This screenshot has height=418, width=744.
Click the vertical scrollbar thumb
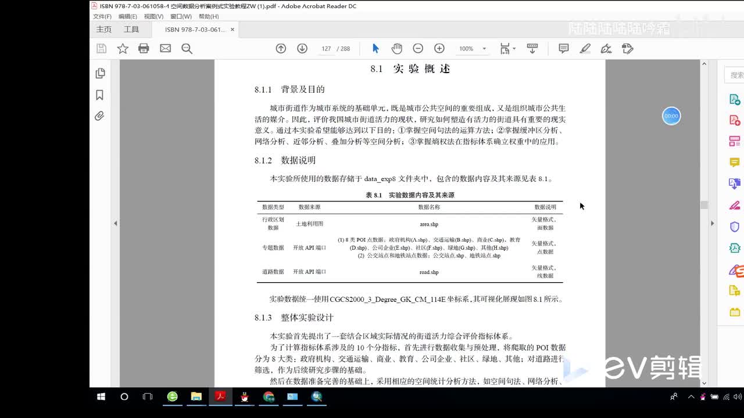[704, 205]
